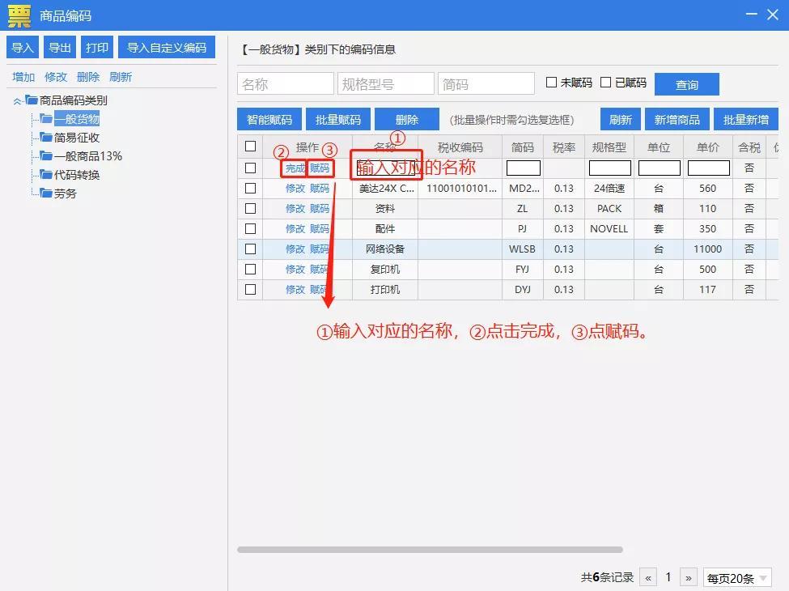Click the 规格型 input in editing row
The width and height of the screenshot is (789, 591).
tap(610, 168)
